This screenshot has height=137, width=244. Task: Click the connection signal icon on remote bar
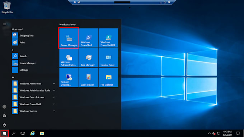click(x=79, y=2)
